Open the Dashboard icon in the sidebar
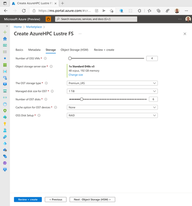The height and width of the screenshot is (206, 192). coord(5,45)
